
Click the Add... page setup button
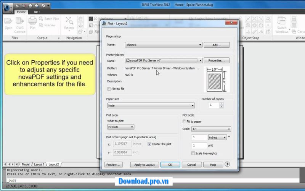(x=217, y=45)
